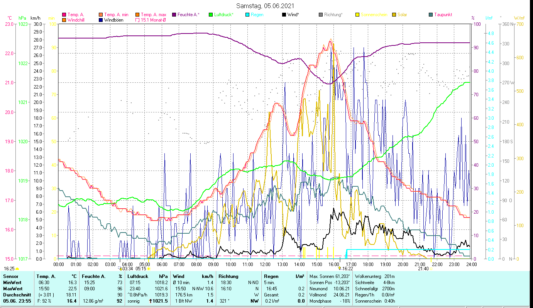Screen dimensions: 533x308
Task: Click the 'Sonnen Pos -13,203°' entry
Action: 330,283
